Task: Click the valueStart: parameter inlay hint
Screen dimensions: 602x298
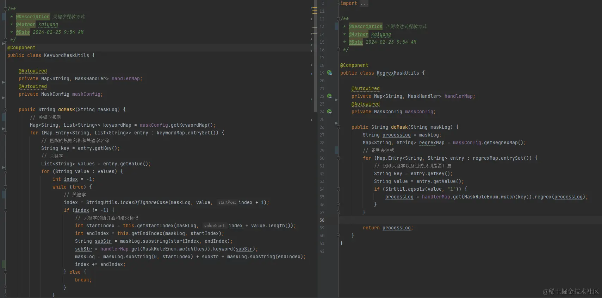Action: tap(215, 226)
